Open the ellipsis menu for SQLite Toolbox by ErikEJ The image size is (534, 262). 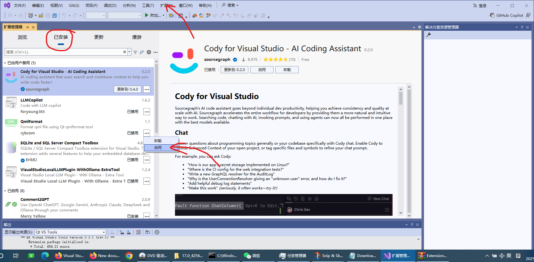pos(147,160)
